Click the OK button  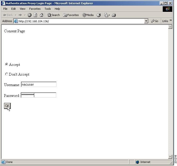[7, 106]
